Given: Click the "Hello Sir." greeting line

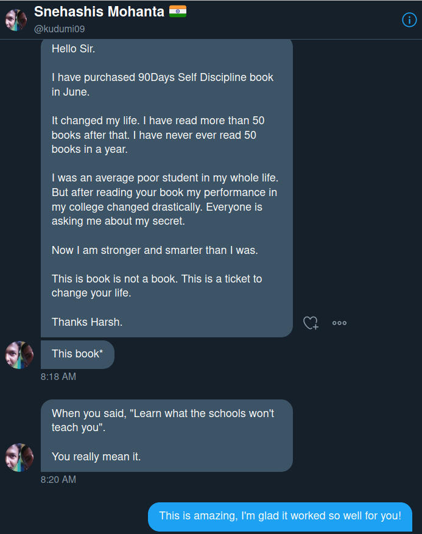Looking at the screenshot, I should click(74, 48).
